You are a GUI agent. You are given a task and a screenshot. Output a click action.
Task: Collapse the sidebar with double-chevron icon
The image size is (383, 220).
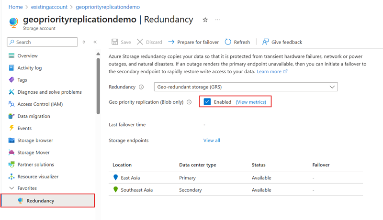(x=95, y=42)
